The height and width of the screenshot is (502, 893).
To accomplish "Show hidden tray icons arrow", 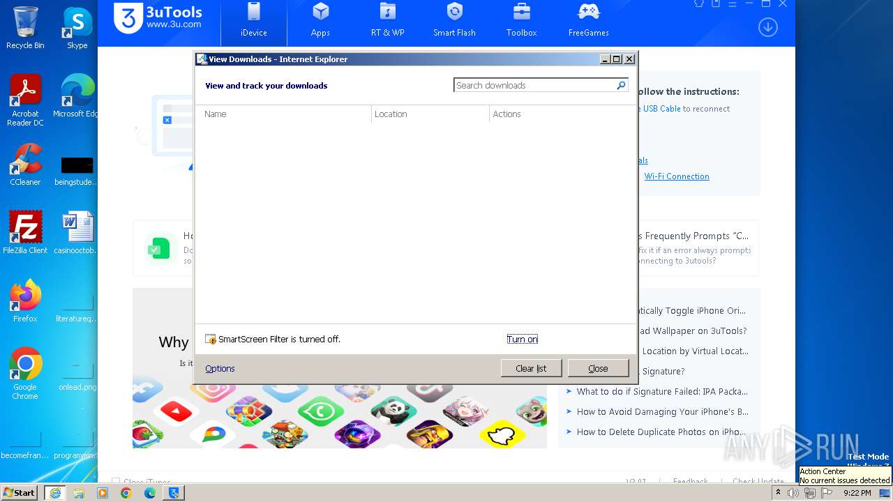I will tap(778, 493).
